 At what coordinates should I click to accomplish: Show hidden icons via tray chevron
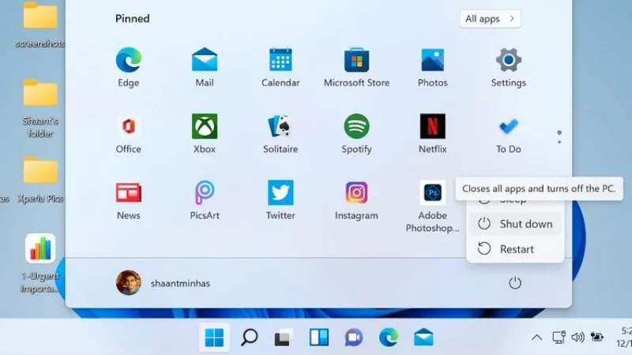click(x=536, y=338)
